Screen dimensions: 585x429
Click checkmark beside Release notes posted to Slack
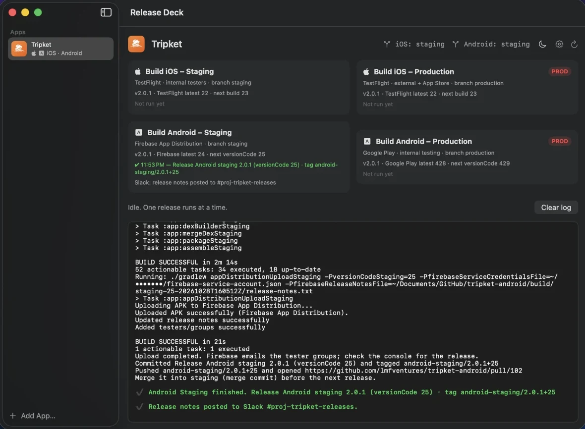(x=140, y=407)
